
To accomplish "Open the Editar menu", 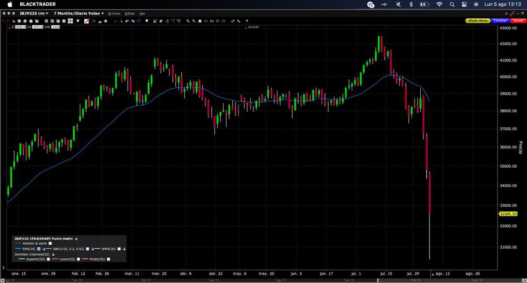I will (130, 14).
